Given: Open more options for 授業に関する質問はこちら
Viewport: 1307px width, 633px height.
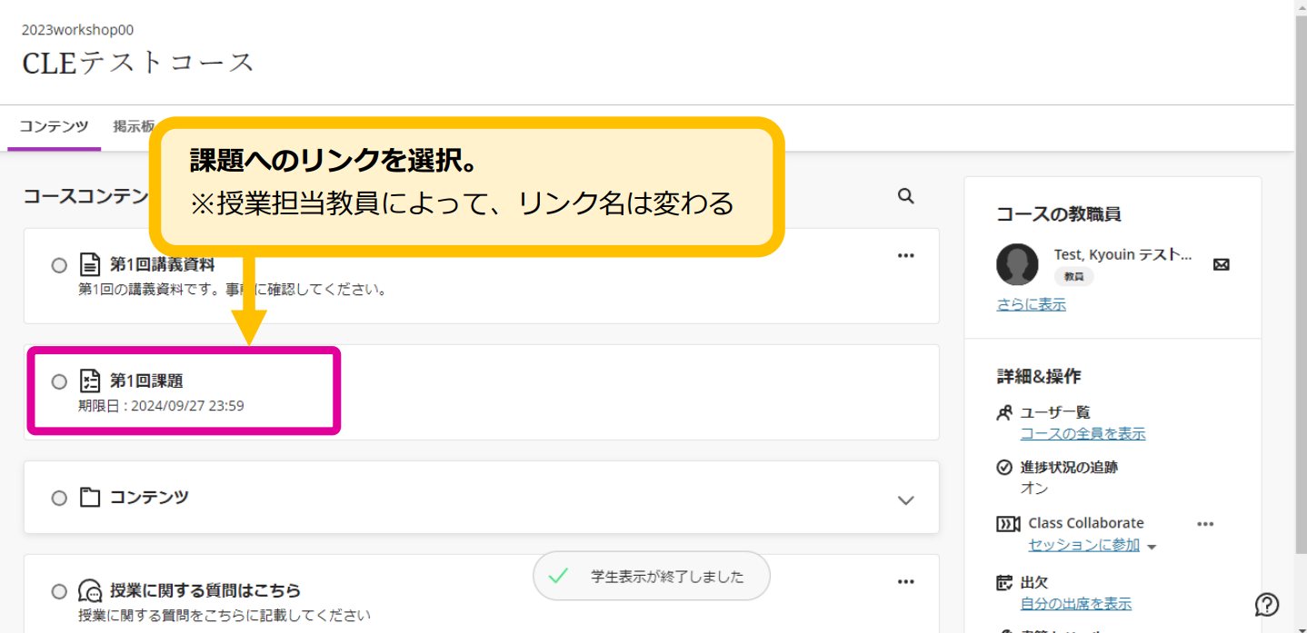Looking at the screenshot, I should 905,581.
